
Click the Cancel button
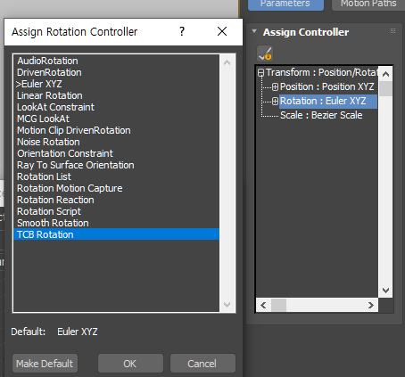click(x=202, y=364)
